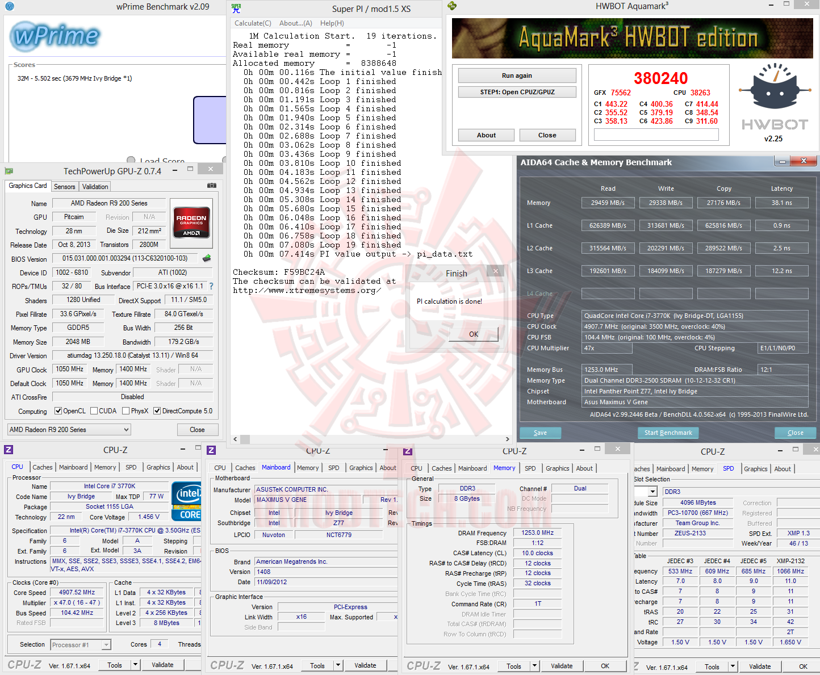Open About tab in the CPU-Z SPD window

(x=783, y=469)
